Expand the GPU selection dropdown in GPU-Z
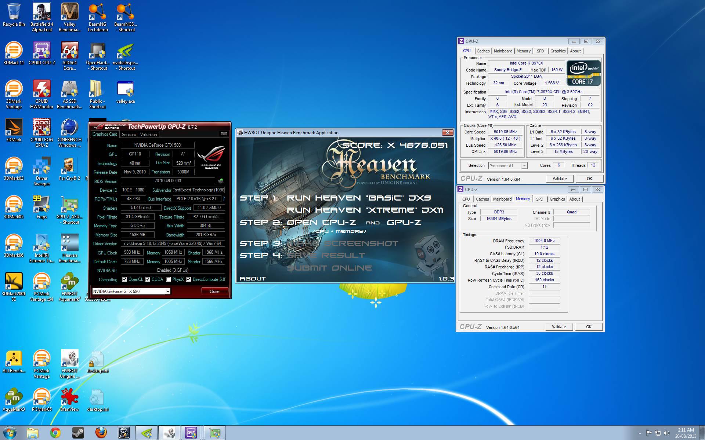Image resolution: width=705 pixels, height=440 pixels. pyautogui.click(x=168, y=291)
